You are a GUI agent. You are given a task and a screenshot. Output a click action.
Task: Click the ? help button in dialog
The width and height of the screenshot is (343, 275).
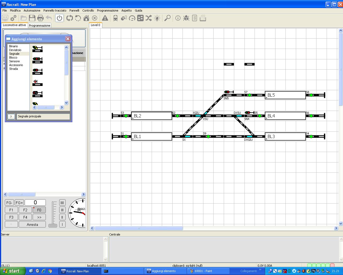(11, 117)
